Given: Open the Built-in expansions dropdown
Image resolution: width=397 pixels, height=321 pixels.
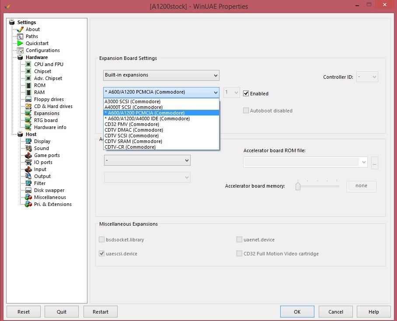Looking at the screenshot, I should 161,75.
